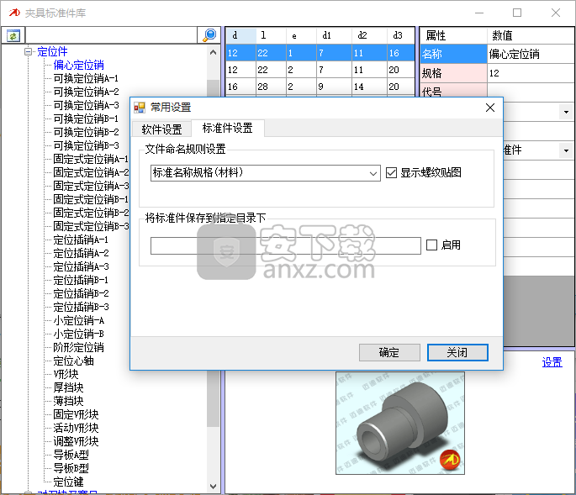Select 活动V形块 tree item
The height and width of the screenshot is (495, 576).
click(76, 428)
